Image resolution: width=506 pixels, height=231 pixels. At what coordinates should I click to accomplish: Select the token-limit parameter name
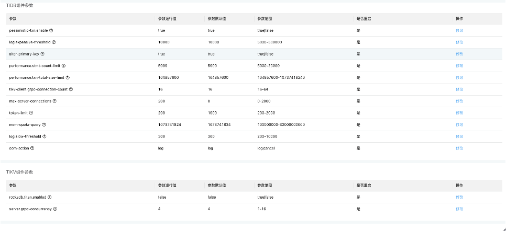[18, 113]
